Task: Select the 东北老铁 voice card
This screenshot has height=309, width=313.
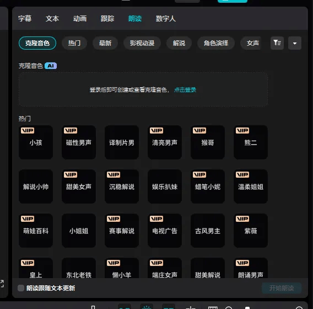Action: pos(79,268)
